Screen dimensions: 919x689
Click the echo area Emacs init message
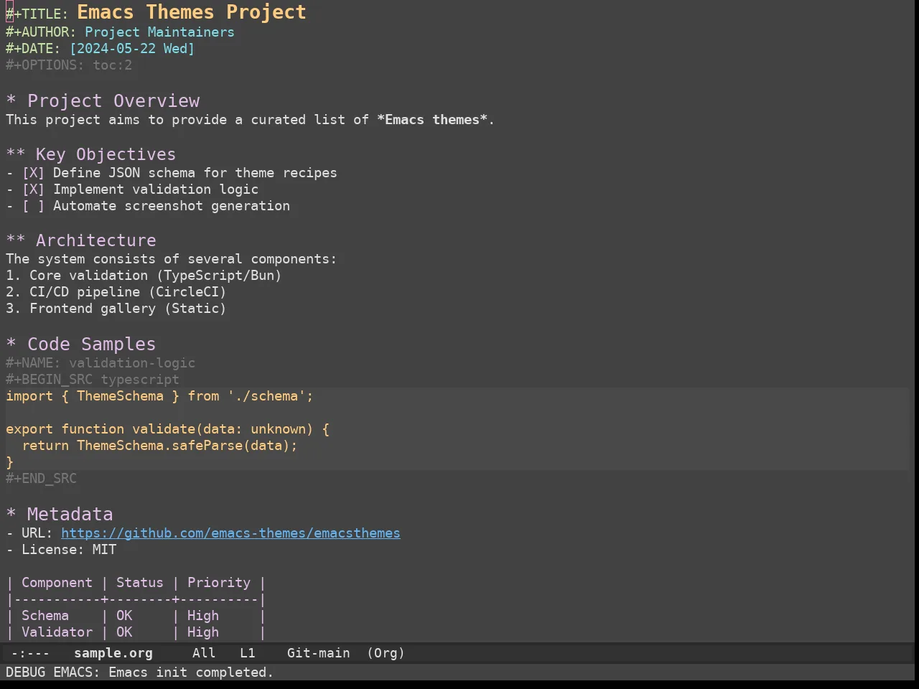[139, 672]
